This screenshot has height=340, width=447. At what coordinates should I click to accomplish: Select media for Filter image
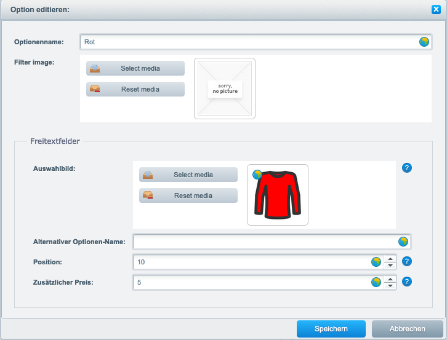[135, 68]
